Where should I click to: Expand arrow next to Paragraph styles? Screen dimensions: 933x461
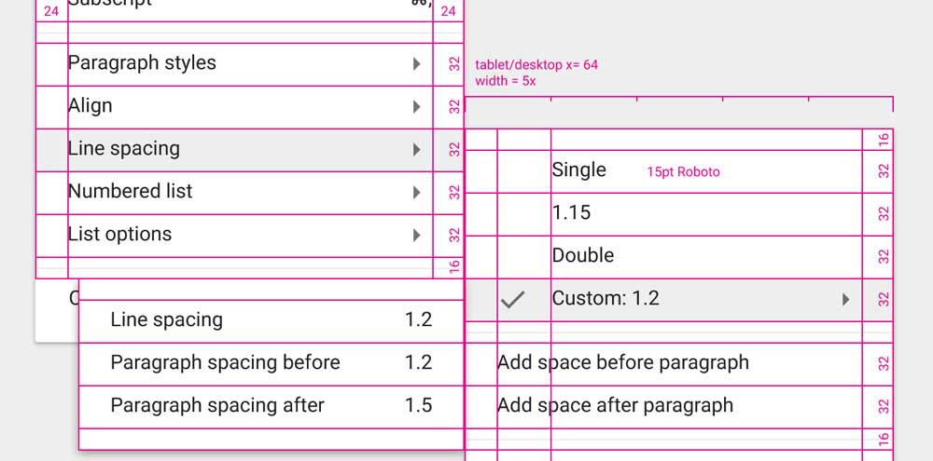416,64
